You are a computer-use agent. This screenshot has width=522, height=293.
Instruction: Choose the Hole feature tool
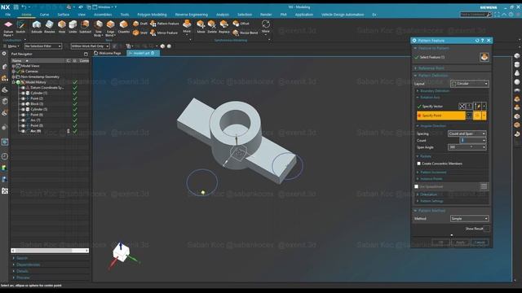(62, 27)
